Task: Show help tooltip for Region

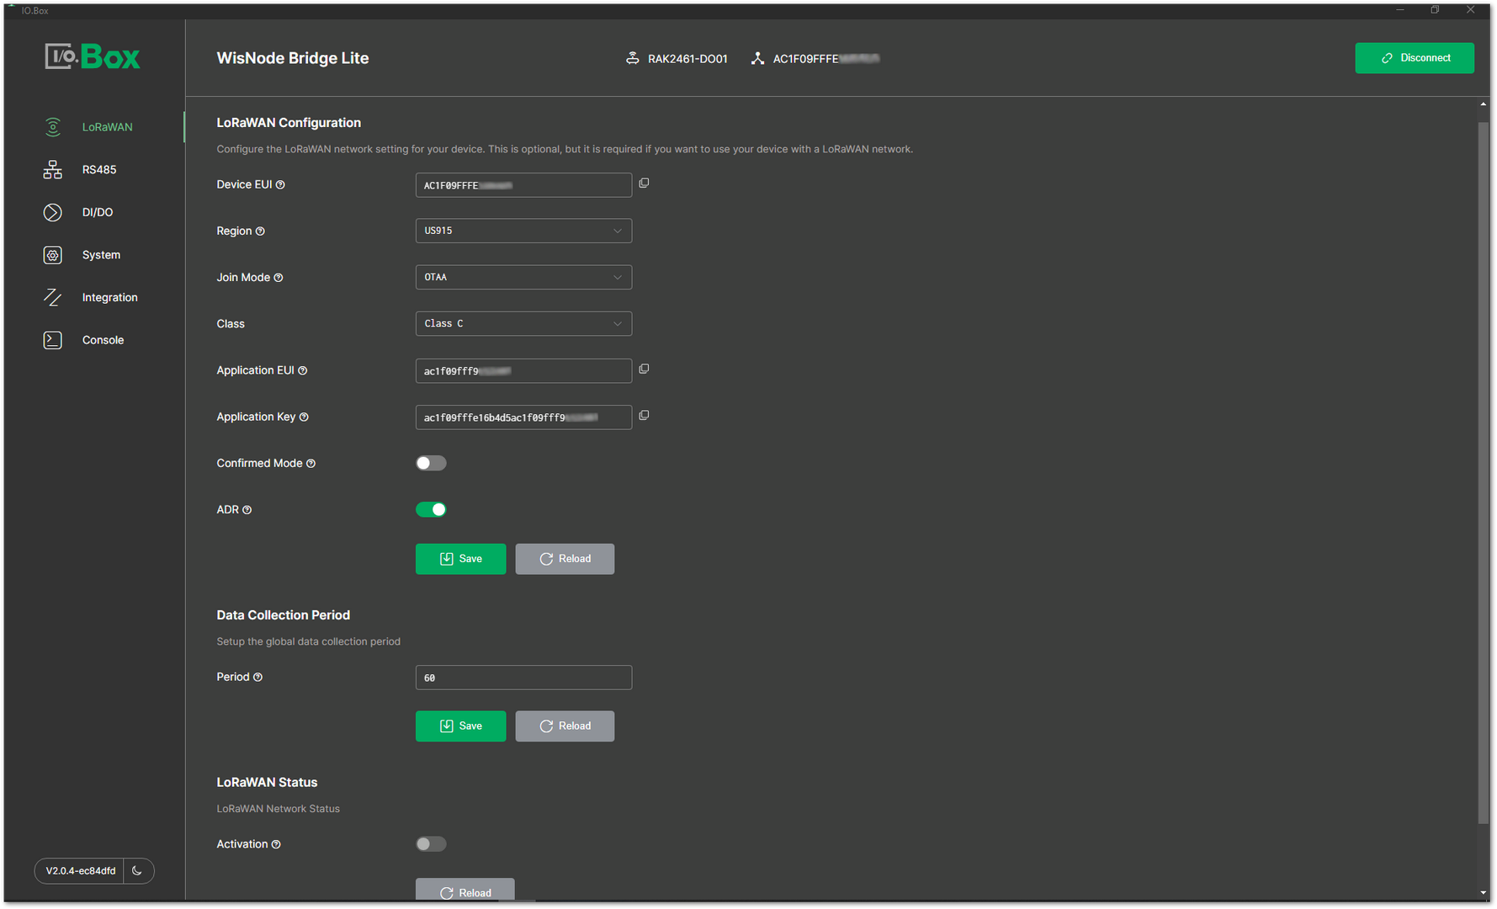Action: click(x=260, y=231)
